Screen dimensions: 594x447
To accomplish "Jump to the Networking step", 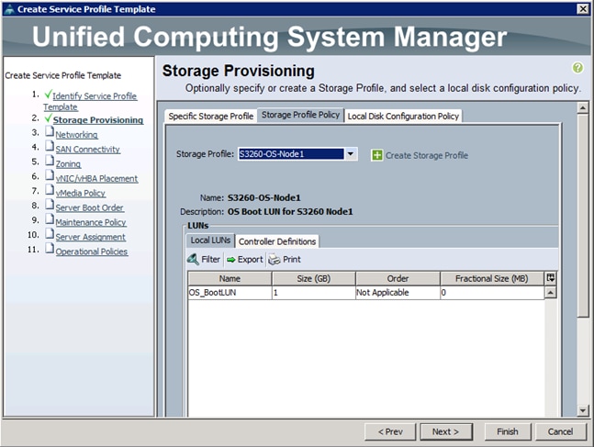I will tap(76, 135).
